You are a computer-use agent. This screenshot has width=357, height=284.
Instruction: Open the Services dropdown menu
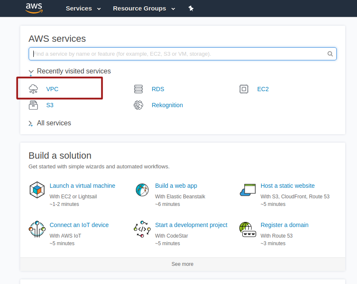83,8
